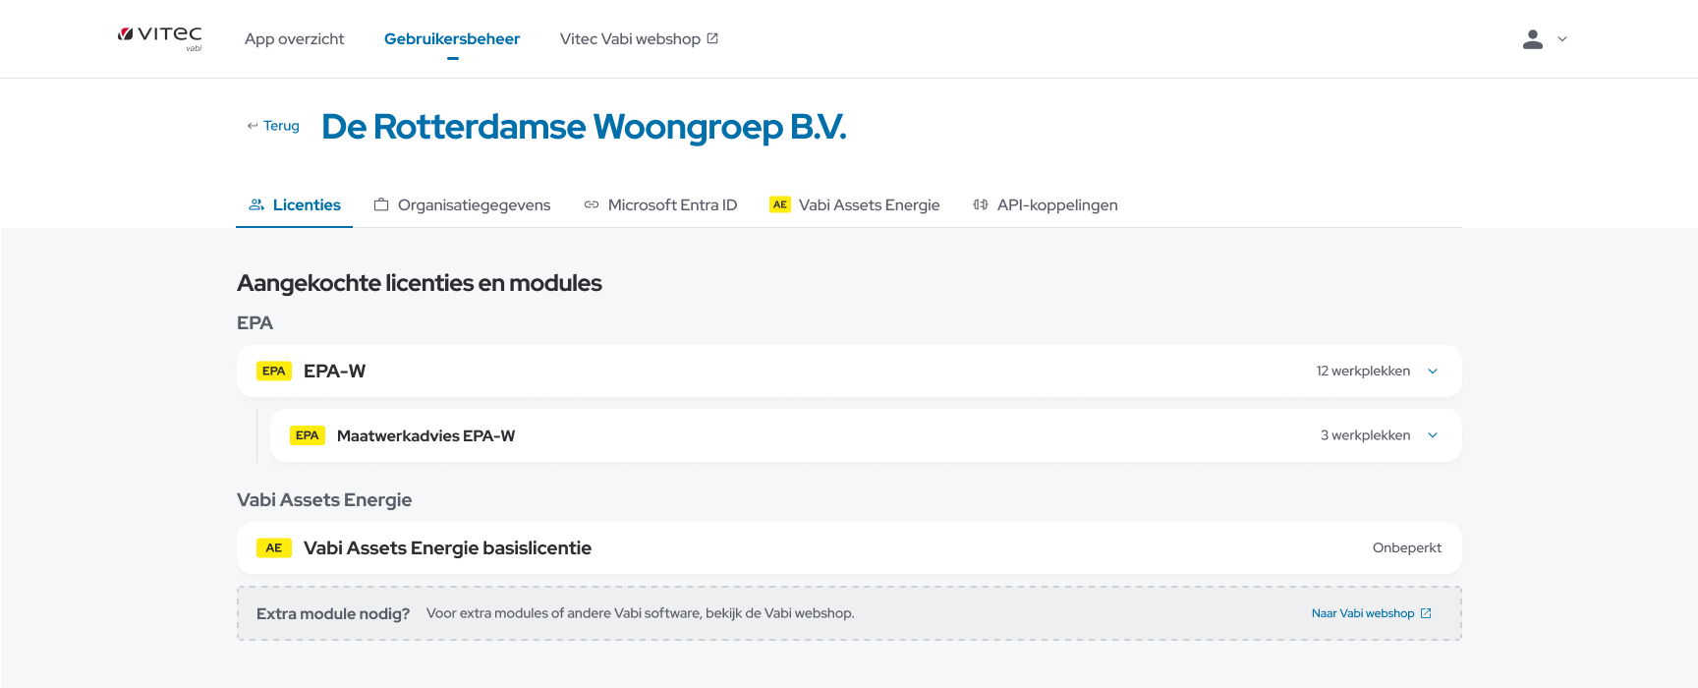
Task: Click the EPA badge beside Maatwerkadvies EPA-W
Action: tap(307, 435)
